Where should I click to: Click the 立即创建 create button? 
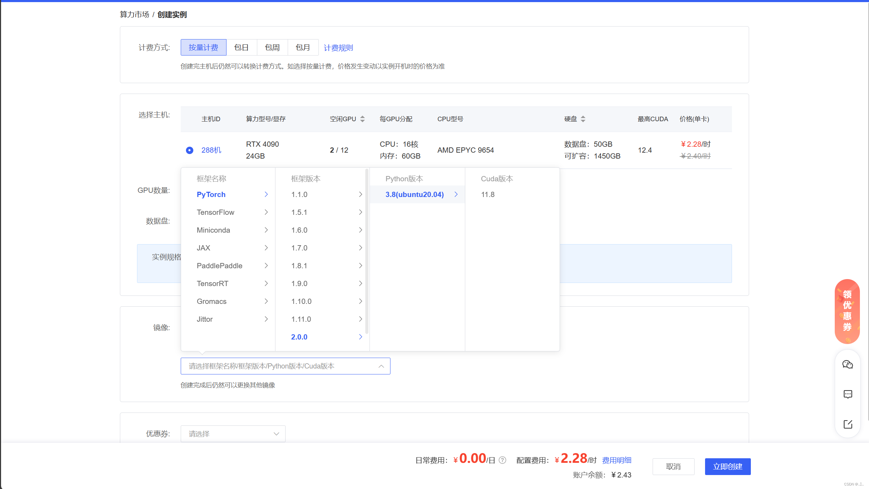click(727, 467)
